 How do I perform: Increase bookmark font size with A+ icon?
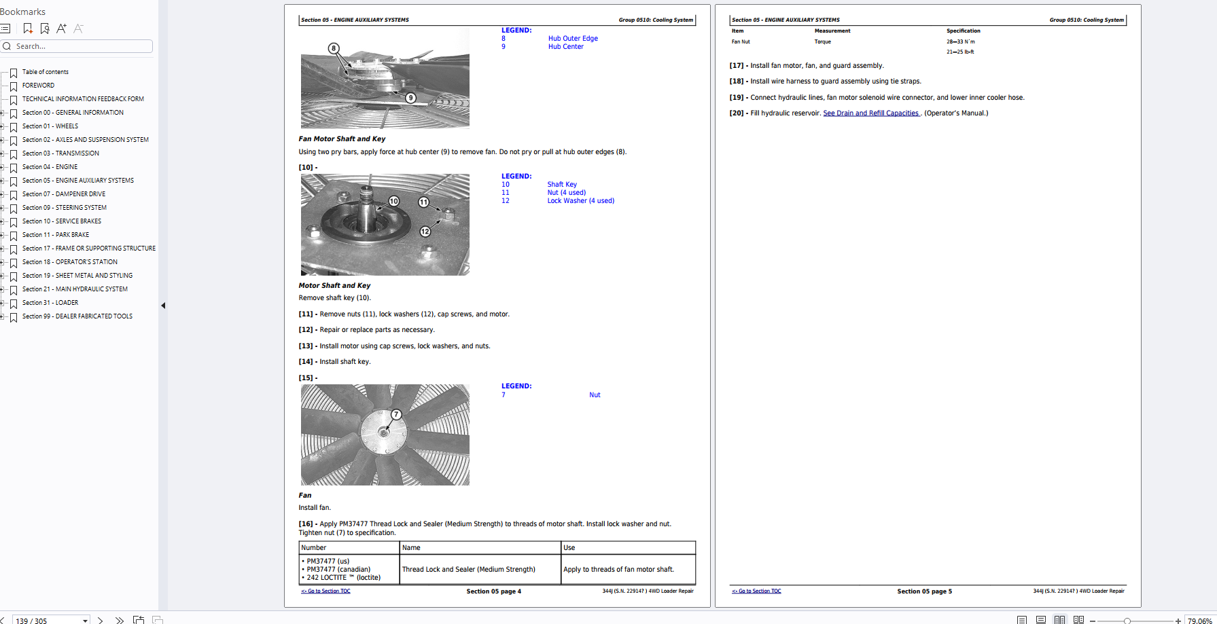pos(61,29)
